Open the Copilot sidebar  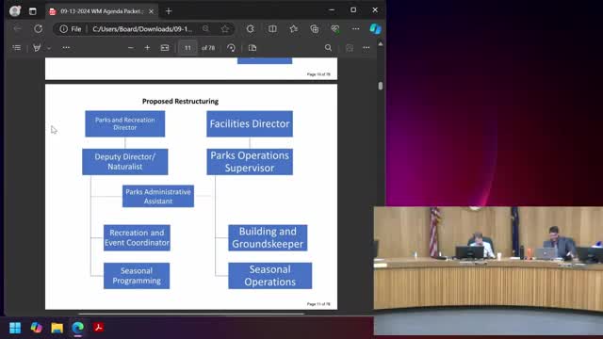click(375, 29)
